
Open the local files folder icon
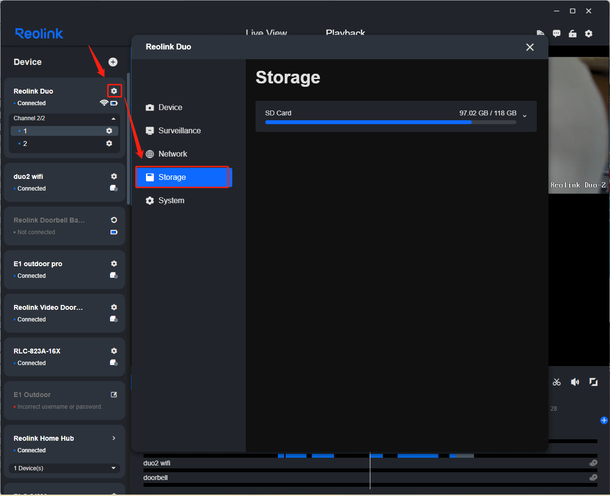(541, 33)
